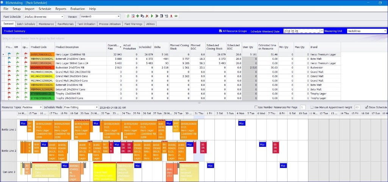Click the black double-chevron forward icon
Viewport: 388px width, 182px height.
pos(156,16)
